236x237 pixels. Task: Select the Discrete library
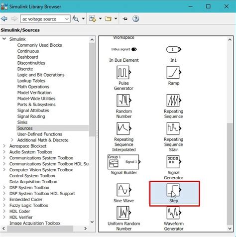tap(25, 69)
